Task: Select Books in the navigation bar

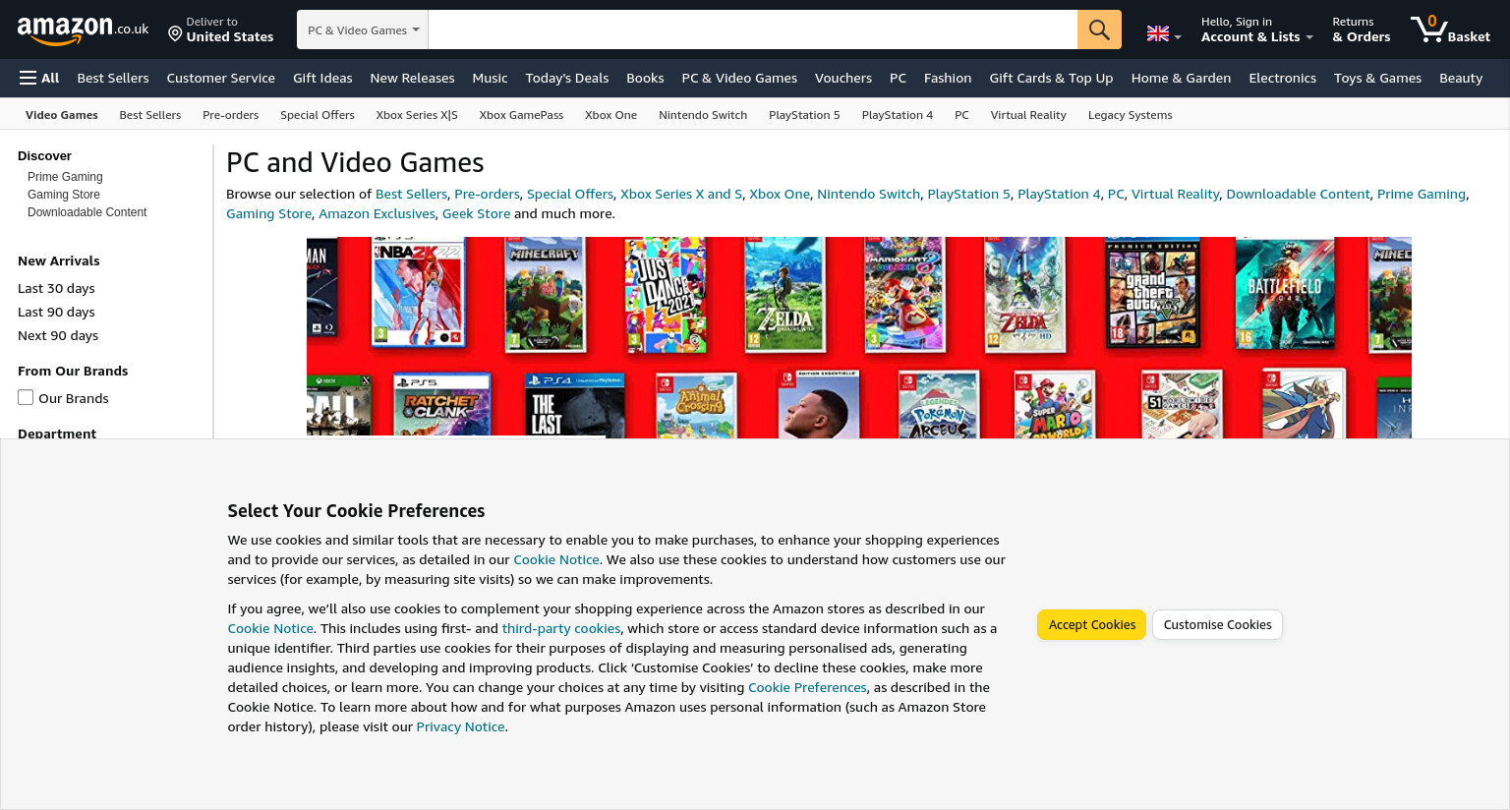Action: click(x=645, y=78)
